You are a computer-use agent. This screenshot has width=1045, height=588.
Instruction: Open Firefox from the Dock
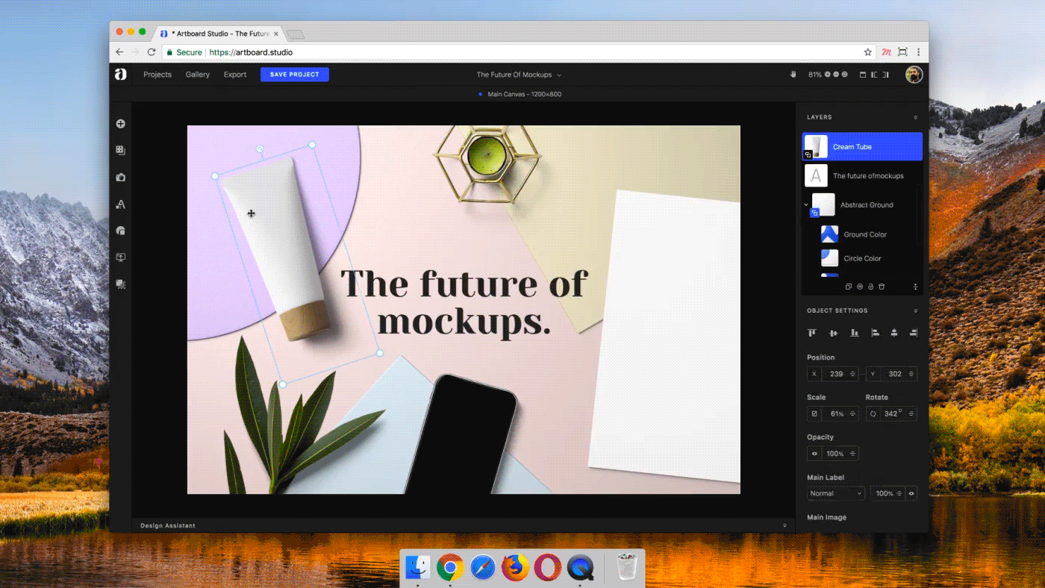(x=515, y=569)
